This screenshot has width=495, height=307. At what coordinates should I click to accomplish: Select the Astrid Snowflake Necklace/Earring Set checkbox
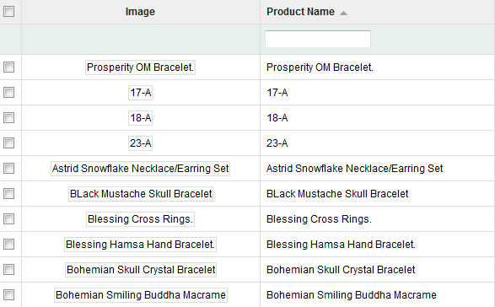(8, 168)
